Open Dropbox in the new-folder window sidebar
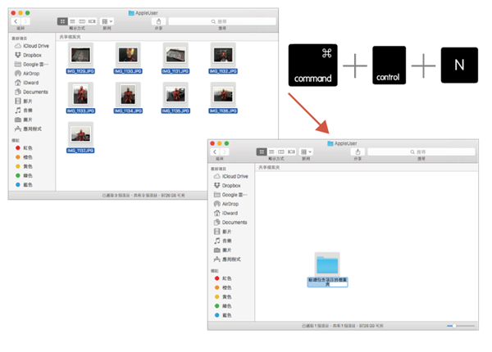 pos(227,185)
